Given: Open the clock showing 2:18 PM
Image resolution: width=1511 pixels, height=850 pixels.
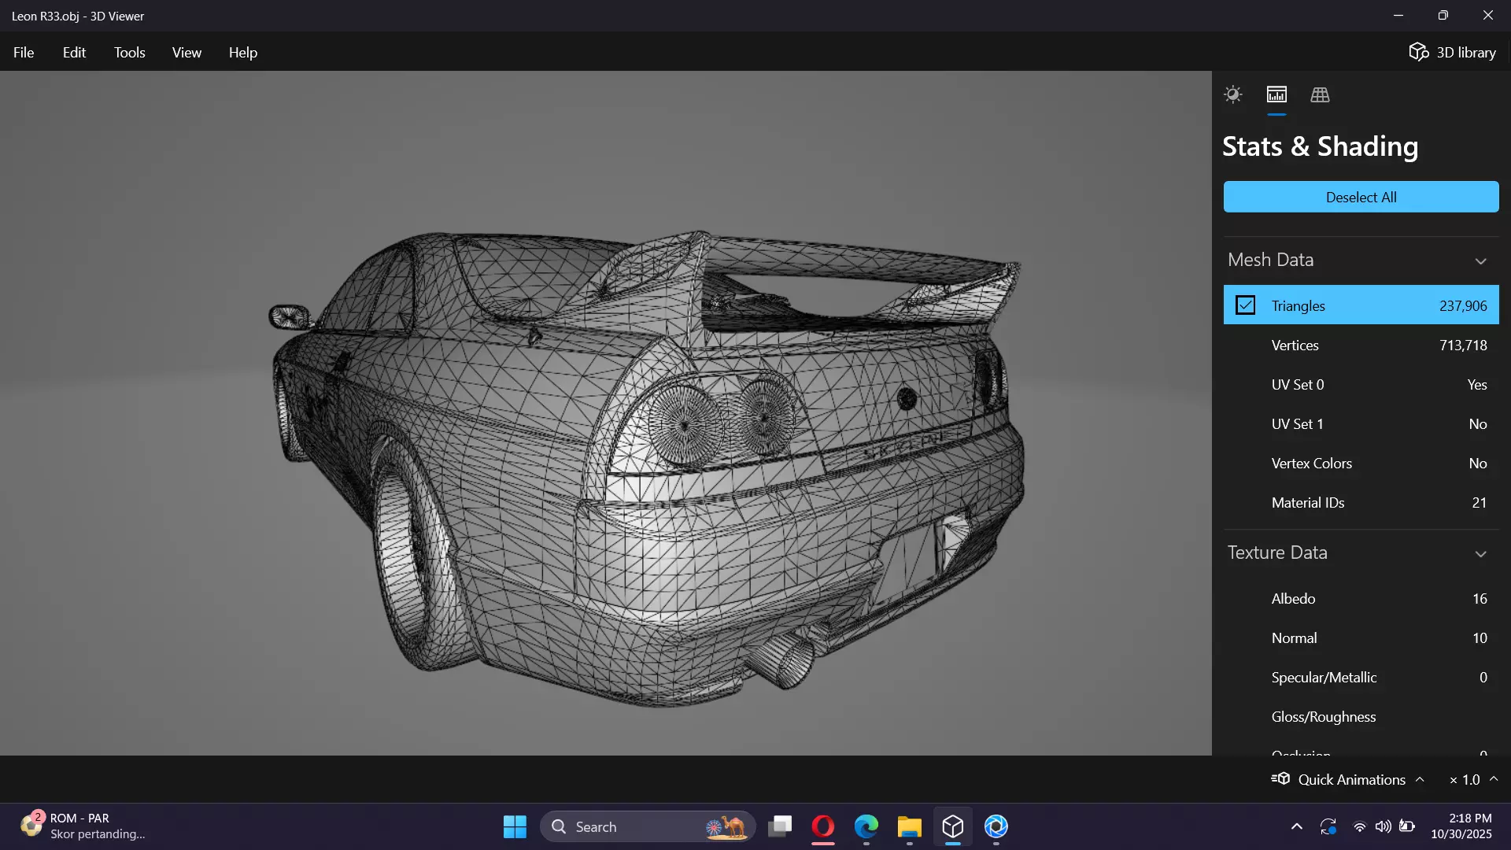Looking at the screenshot, I should coord(1461,826).
